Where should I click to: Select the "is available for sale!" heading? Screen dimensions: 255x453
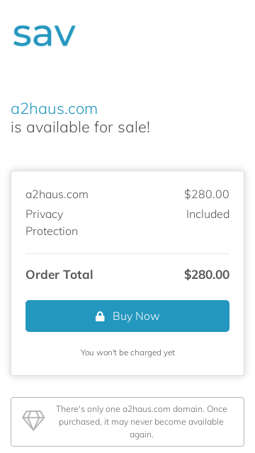80,127
